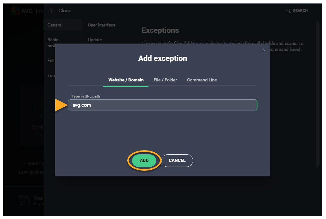Viewport: 326px width, 219px height.
Task: Click the URL path input field
Action: (163, 105)
